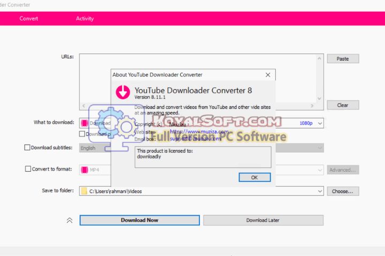Screen dimensions: 385x256
Task: Click the support email link
Action: (196, 139)
